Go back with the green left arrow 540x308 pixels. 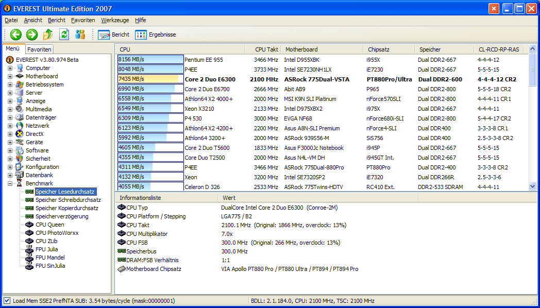pos(16,35)
